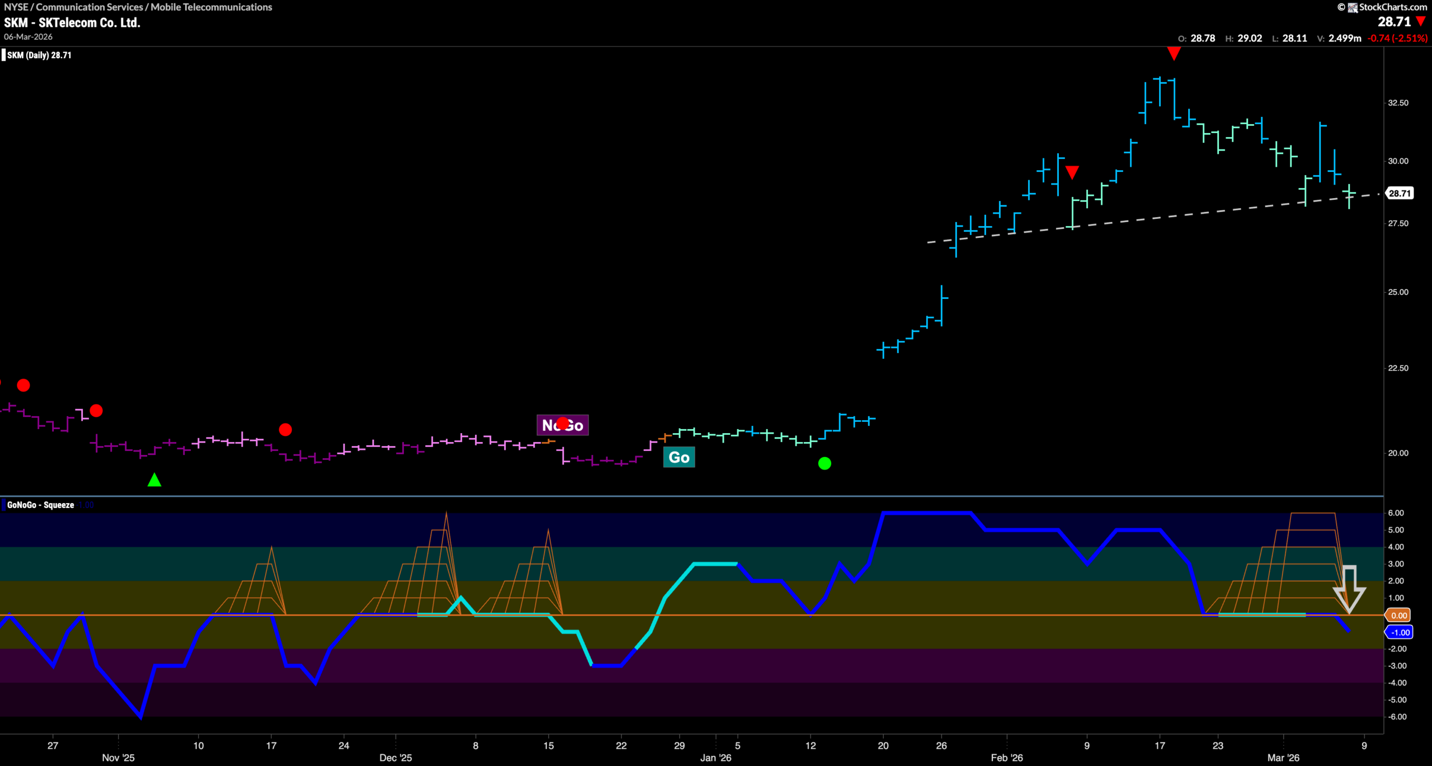Click the Communication Services sector label
This screenshot has height=766, width=1432.
[x=89, y=7]
